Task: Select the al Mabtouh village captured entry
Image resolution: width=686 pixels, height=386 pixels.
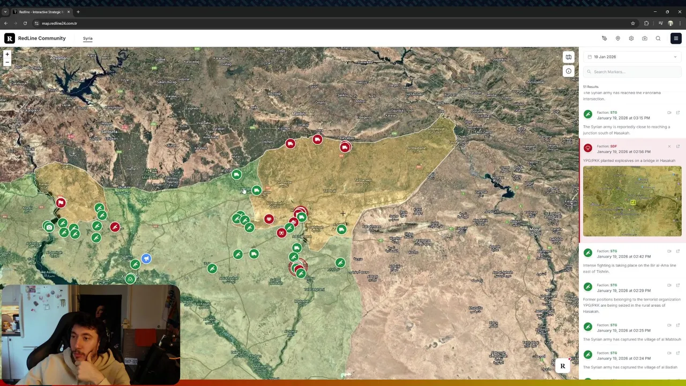Action: [x=632, y=332]
